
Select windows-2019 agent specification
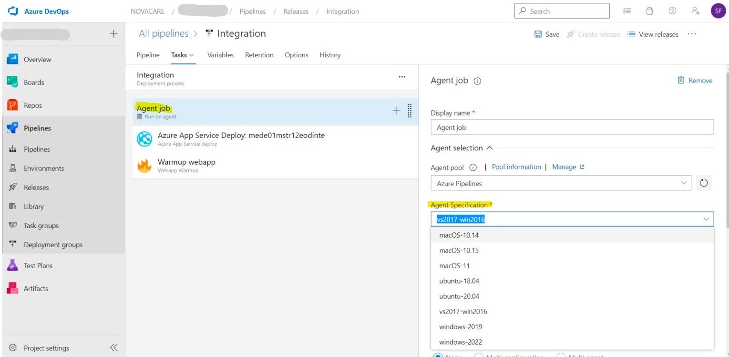pos(572,326)
